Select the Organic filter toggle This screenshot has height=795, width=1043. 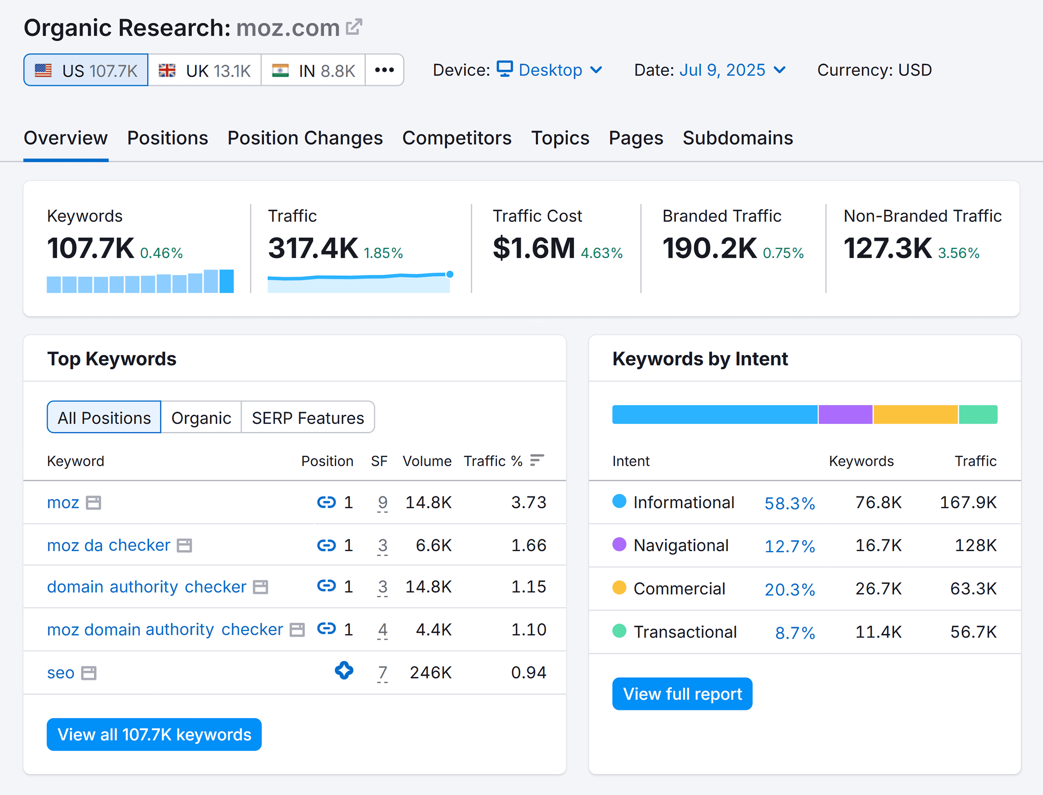point(201,417)
